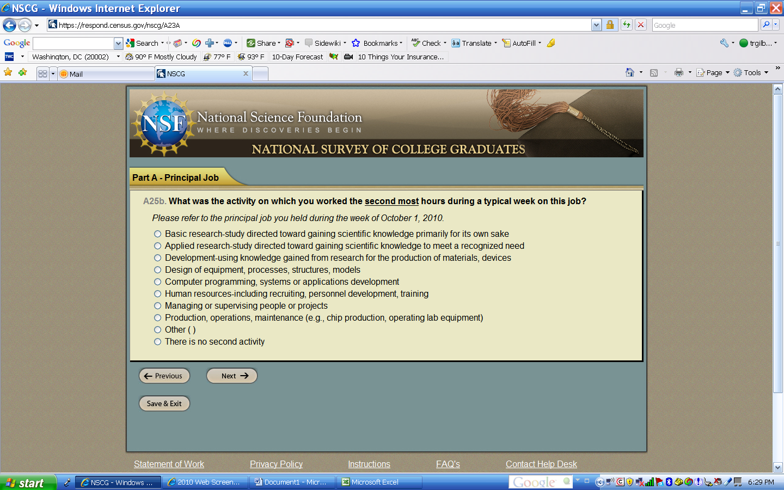Click the URL address bar field
784x490 pixels.
point(318,24)
